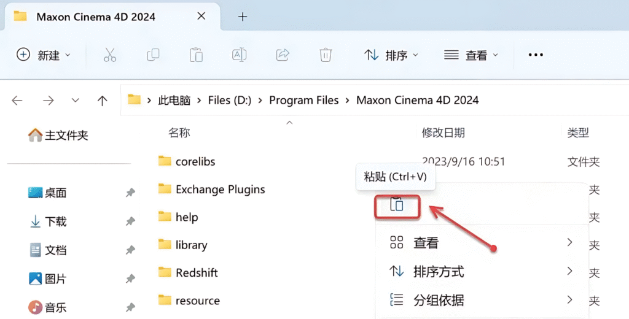Click the Copy icon in toolbar

coord(153,55)
